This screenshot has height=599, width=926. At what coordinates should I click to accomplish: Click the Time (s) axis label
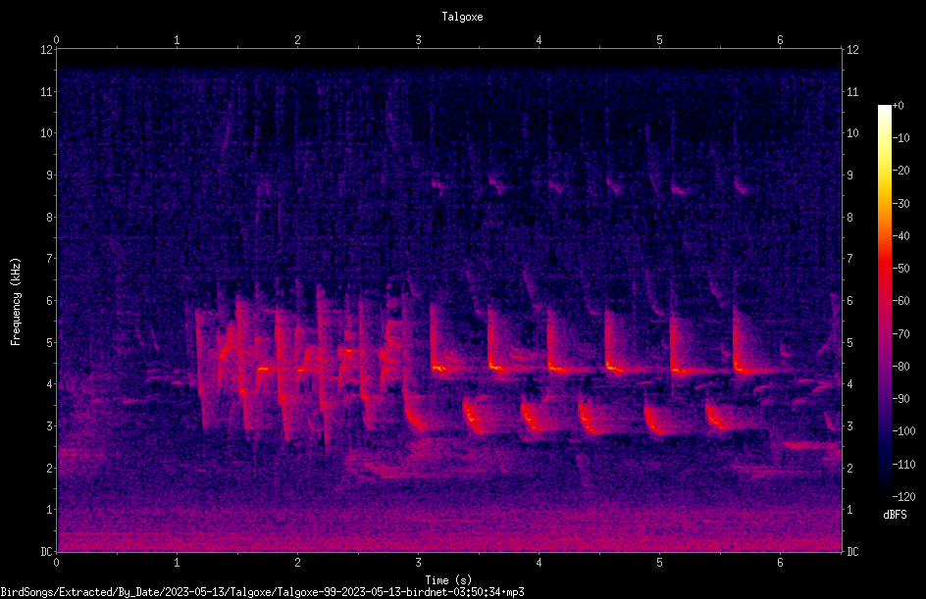point(448,580)
